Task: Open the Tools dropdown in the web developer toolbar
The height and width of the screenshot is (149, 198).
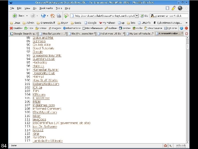Action: tap(138, 28)
